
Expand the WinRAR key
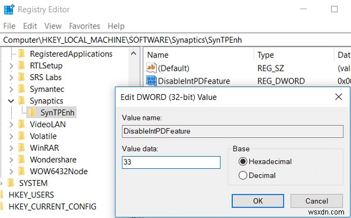click(11, 148)
